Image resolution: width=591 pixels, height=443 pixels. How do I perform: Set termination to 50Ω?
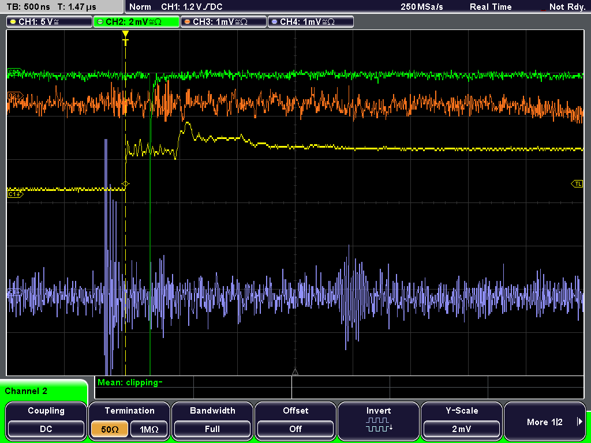click(x=110, y=429)
